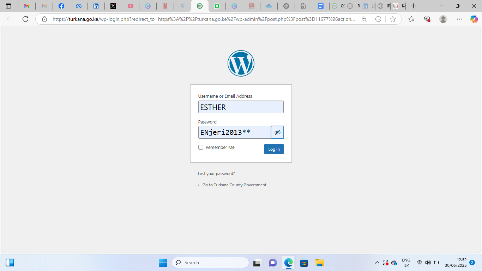Toggle password visibility with the eye icon

(277, 132)
